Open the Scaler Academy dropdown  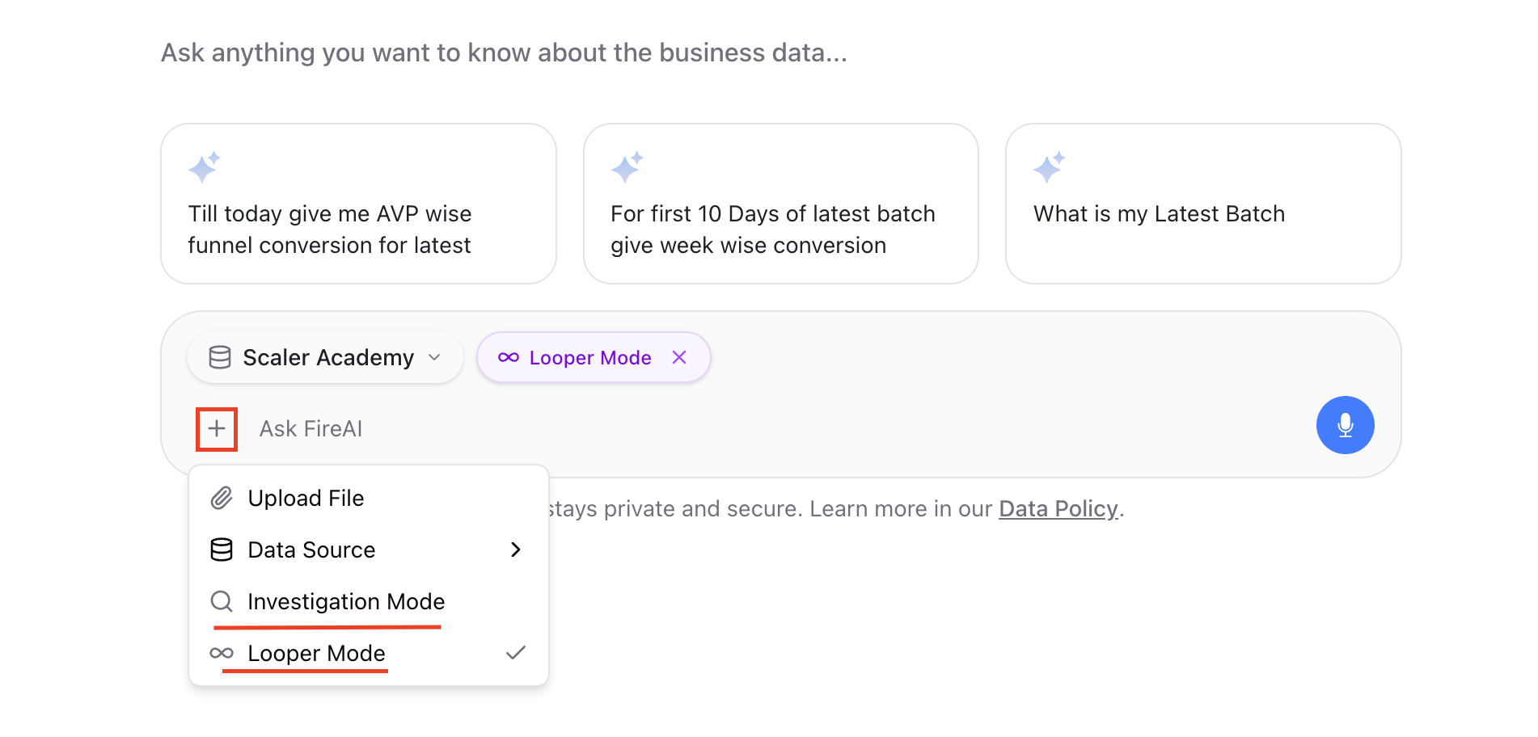[x=325, y=357]
